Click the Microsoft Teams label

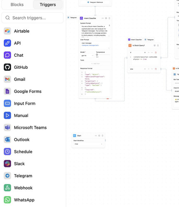click(30, 128)
